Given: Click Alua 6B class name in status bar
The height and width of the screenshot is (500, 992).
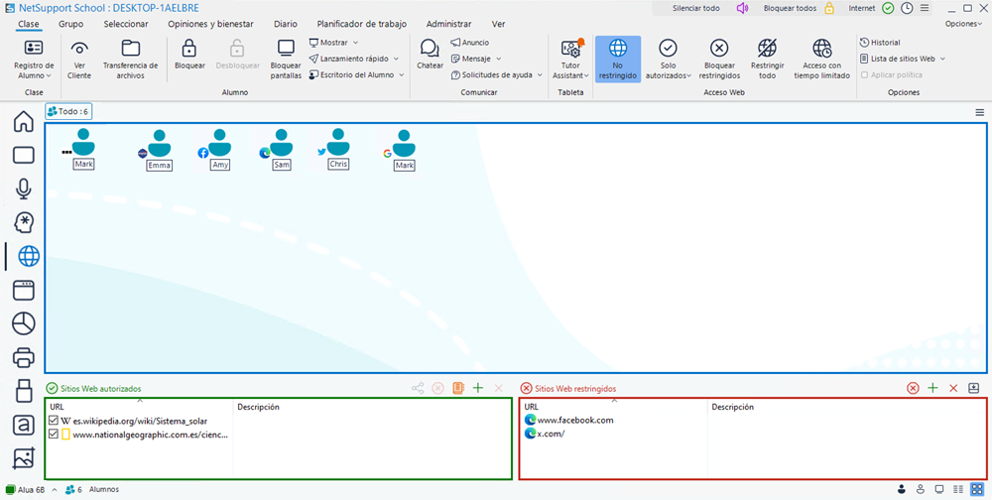Looking at the screenshot, I should 32,489.
